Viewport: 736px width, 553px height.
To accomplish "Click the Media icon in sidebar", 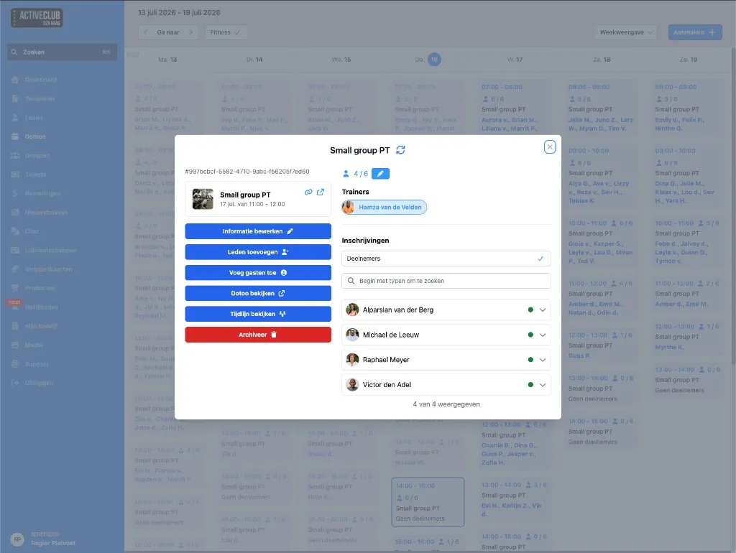I will pos(15,345).
